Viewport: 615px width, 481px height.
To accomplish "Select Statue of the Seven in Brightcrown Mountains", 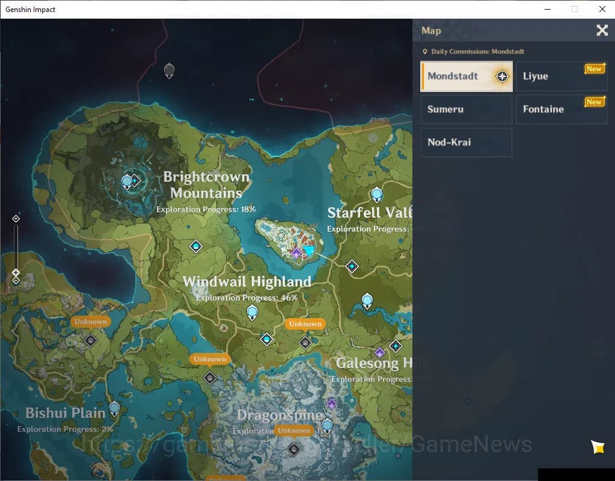I will [127, 182].
